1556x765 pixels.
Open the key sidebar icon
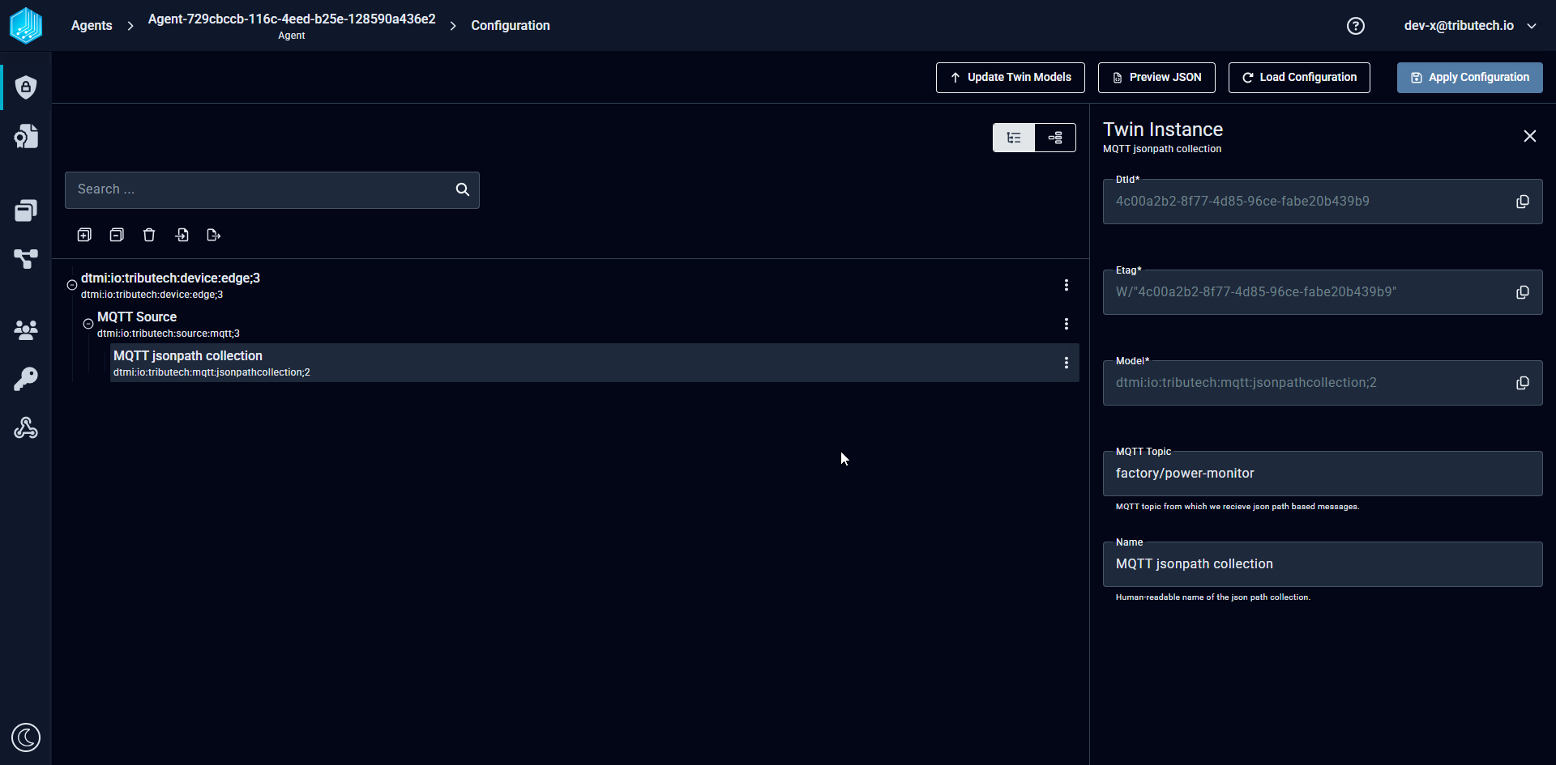pos(26,379)
